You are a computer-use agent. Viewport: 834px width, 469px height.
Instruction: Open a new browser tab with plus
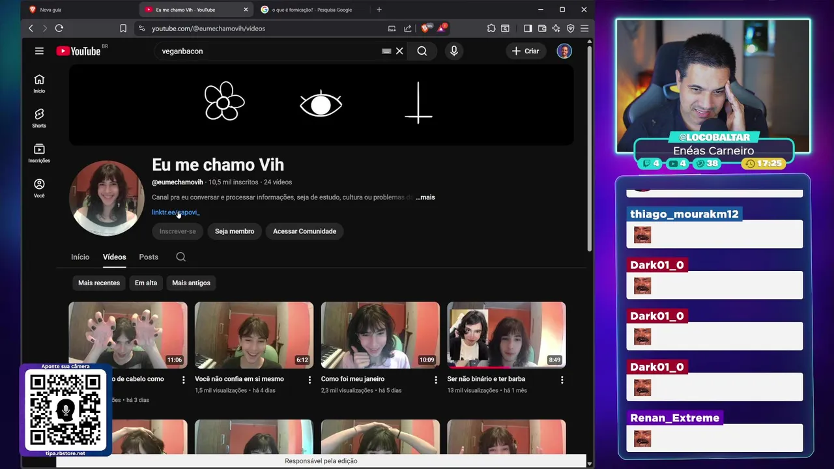[379, 10]
